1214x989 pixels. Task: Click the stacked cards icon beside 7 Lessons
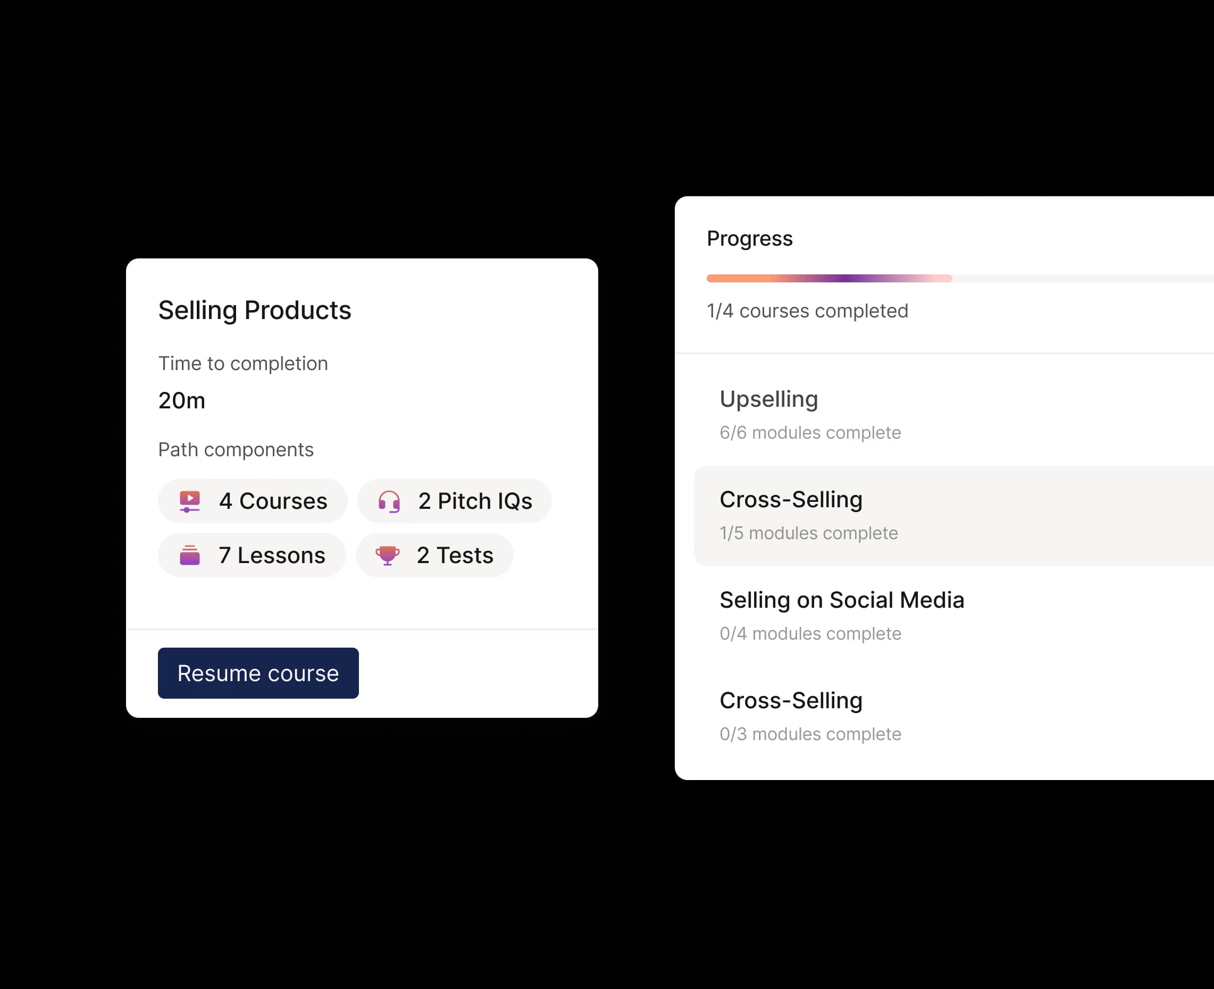tap(190, 556)
